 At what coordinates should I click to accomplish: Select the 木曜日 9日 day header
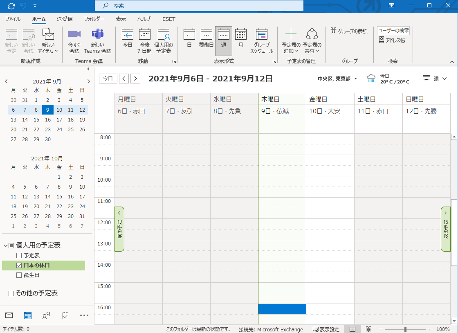click(x=282, y=113)
